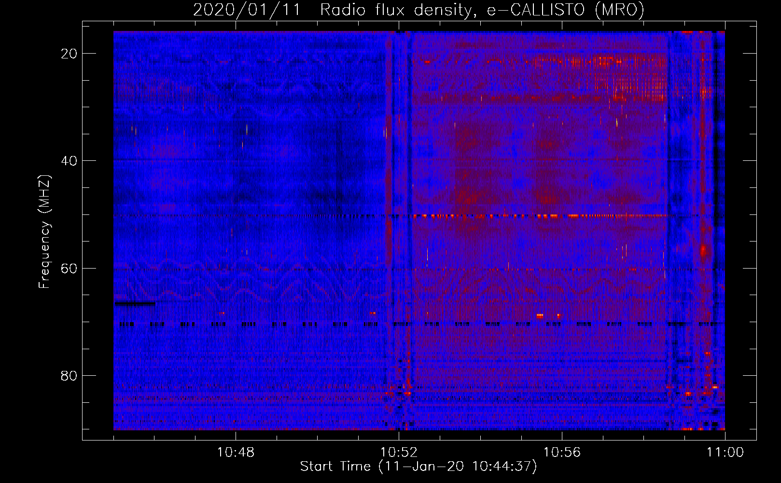Click the 20 MHz frequency tick label
The height and width of the screenshot is (483, 781).
click(69, 54)
